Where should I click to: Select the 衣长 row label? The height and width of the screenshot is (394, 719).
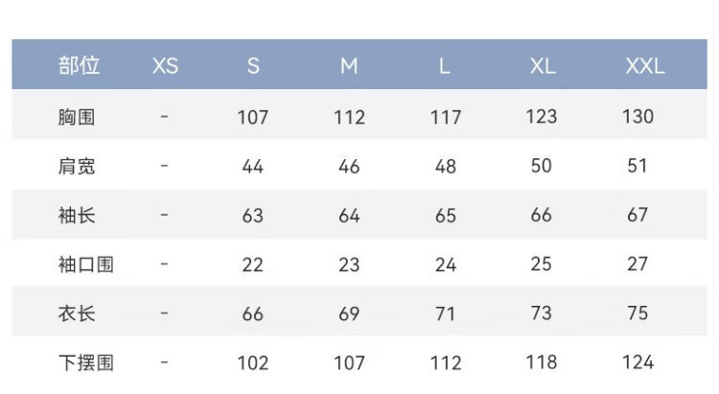click(x=77, y=313)
